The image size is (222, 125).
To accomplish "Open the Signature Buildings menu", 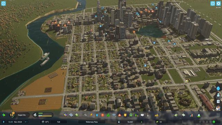I will (77, 115).
